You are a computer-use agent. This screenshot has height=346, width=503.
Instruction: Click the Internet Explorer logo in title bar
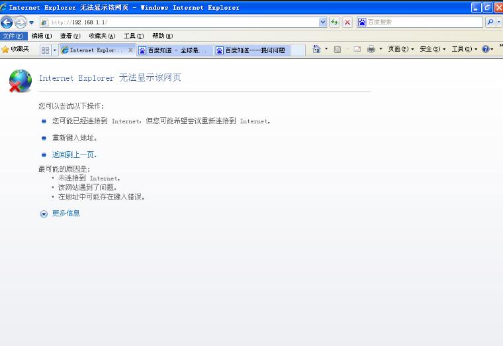coord(3,7)
